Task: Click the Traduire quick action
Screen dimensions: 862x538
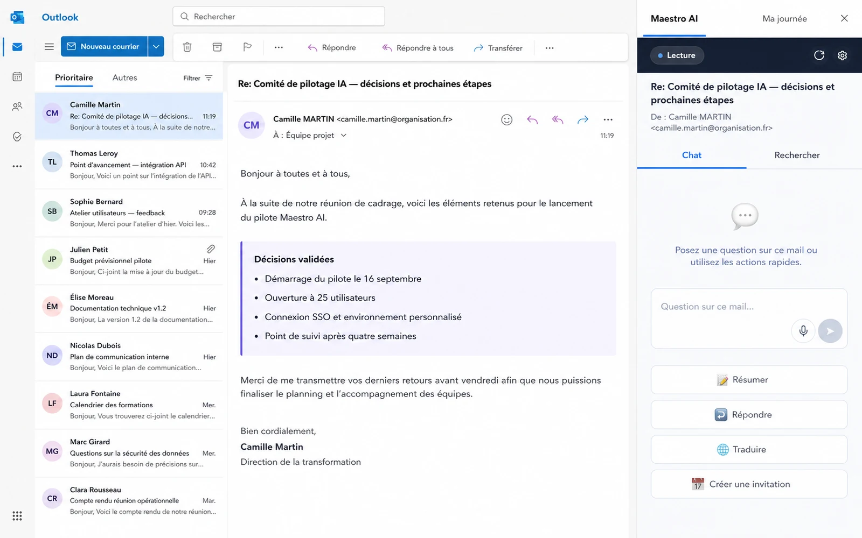Action: pos(749,450)
